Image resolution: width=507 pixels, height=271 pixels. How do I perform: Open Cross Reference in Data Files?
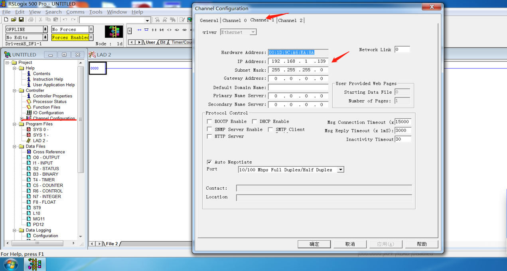click(x=49, y=152)
